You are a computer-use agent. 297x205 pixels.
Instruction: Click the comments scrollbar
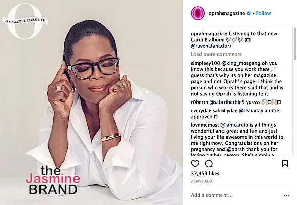pos(295,44)
